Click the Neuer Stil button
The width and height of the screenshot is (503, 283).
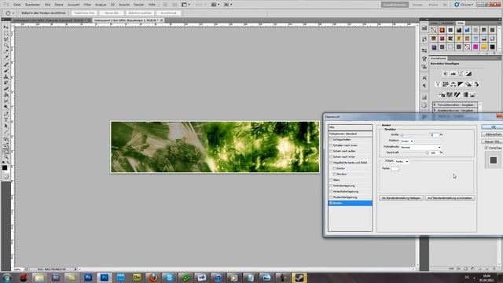[493, 141]
